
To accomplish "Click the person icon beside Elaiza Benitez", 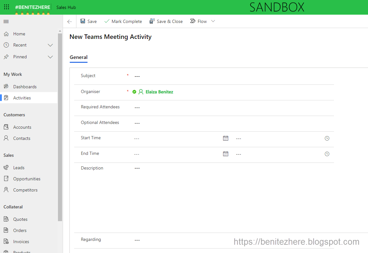I will pos(141,92).
